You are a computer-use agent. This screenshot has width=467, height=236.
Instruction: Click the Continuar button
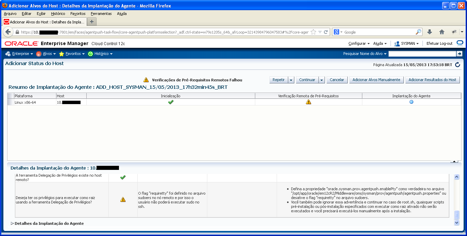tap(307, 80)
